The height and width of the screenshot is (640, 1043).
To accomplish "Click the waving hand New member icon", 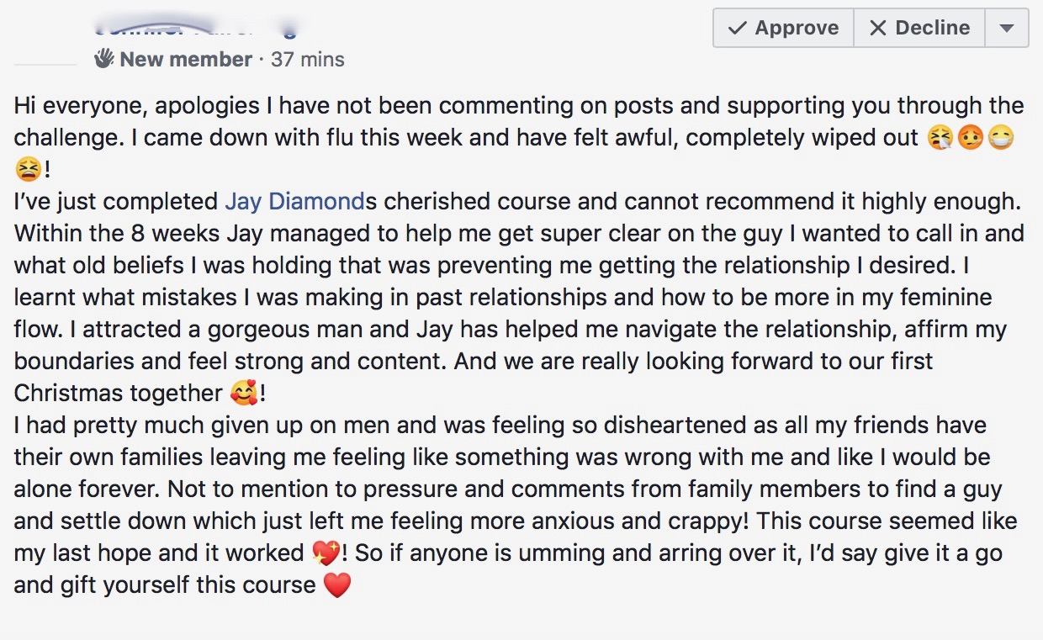I will (103, 59).
